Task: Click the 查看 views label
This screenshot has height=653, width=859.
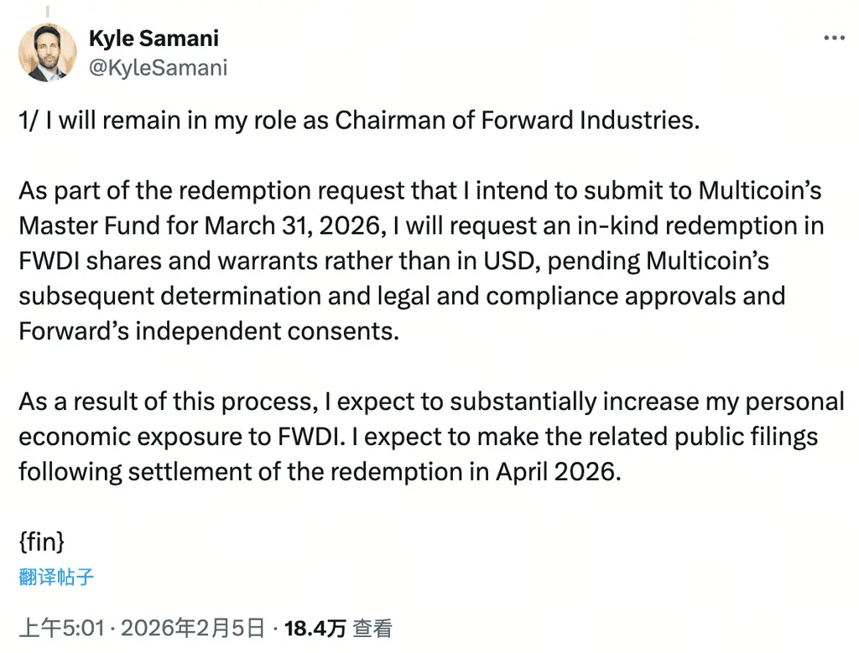Action: [372, 629]
